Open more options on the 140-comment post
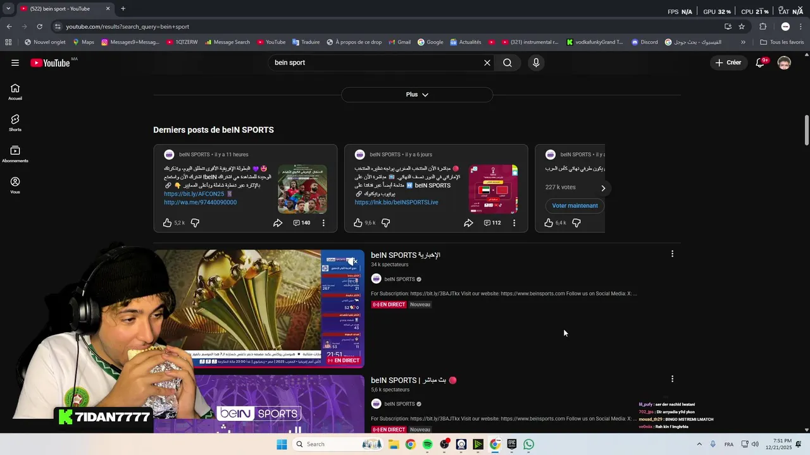This screenshot has width=810, height=455. (x=323, y=222)
